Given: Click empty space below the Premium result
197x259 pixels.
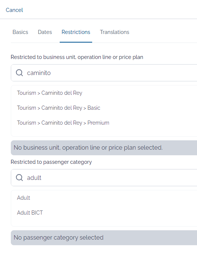Looking at the screenshot, I should 104,132.
